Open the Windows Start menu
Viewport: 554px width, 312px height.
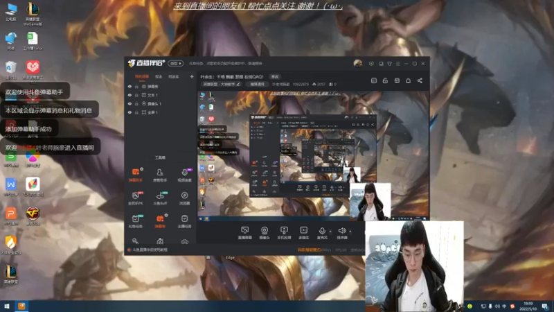pos(7,306)
